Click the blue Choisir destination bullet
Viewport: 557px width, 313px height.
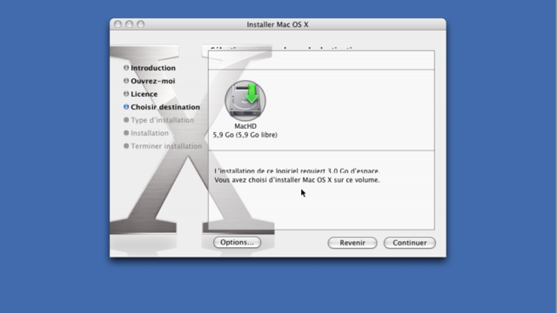[x=126, y=106]
